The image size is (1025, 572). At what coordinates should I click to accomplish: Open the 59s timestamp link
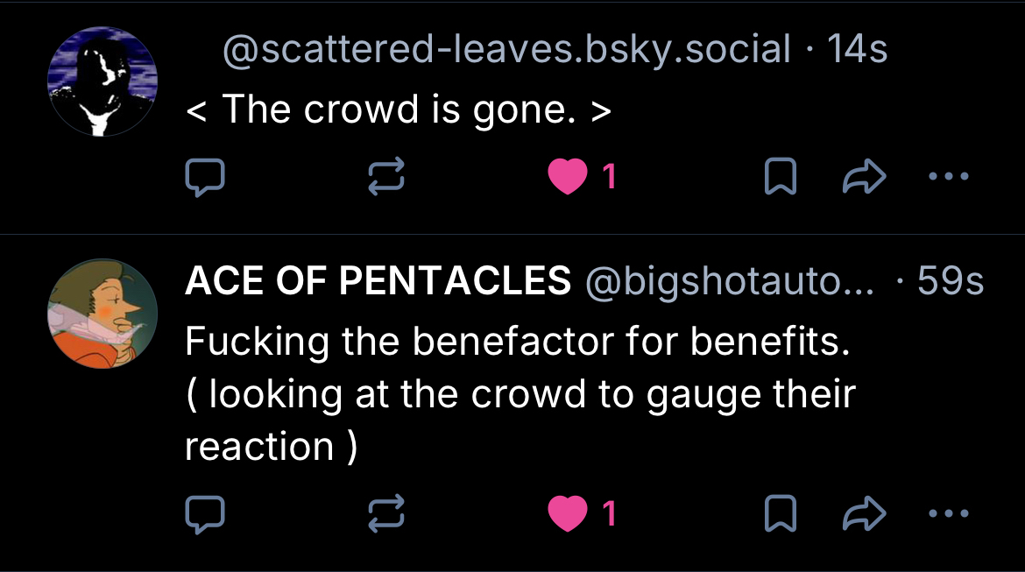[x=951, y=281]
